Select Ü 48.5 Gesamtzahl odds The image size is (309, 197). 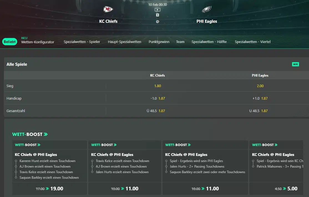click(x=156, y=111)
